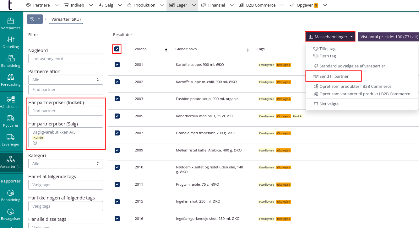Expand the Partnerrelation dropdown
Viewport: 419px width, 228px height.
tap(66, 80)
